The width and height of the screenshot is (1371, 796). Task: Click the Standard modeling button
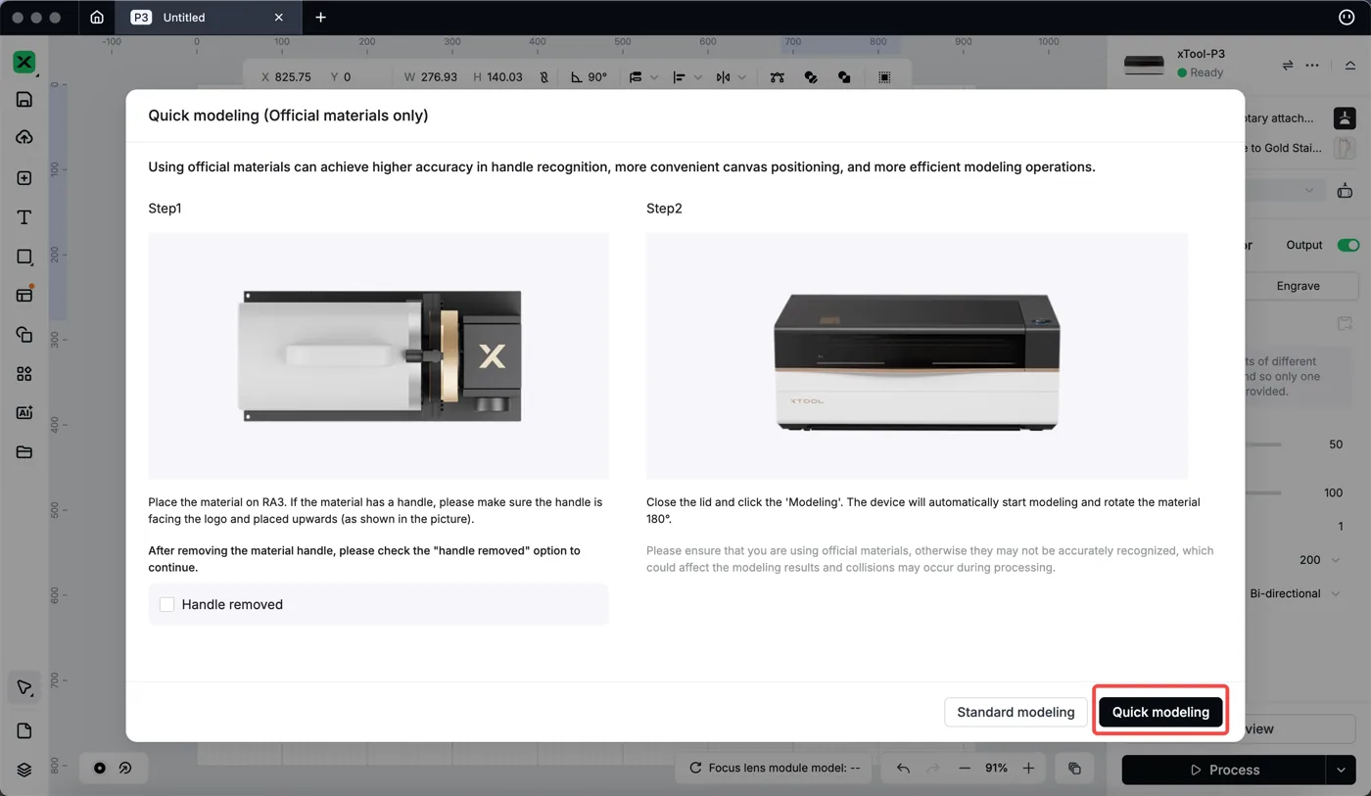pyautogui.click(x=1016, y=712)
